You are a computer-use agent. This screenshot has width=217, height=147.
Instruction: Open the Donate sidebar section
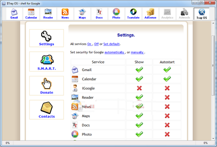click(46, 86)
